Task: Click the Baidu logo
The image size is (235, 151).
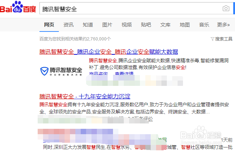Action: coord(18,7)
